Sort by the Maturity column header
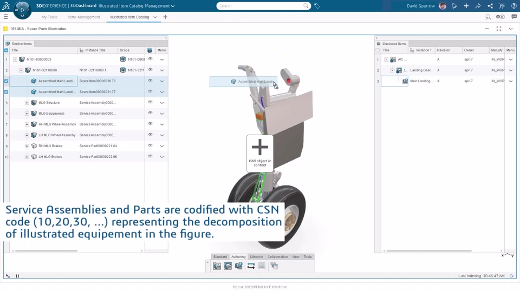Viewport: 520px width, 292px height. [x=497, y=50]
